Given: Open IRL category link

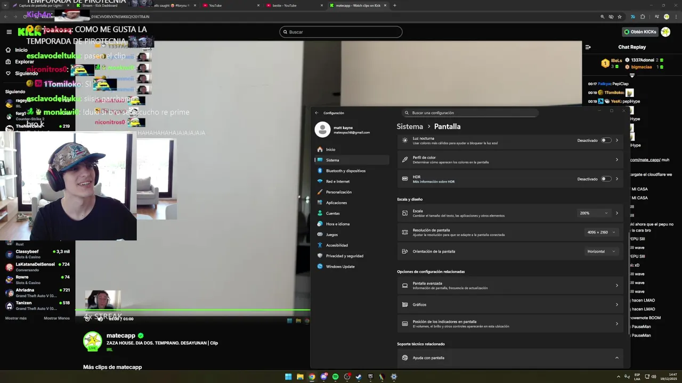Looking at the screenshot, I should (x=109, y=349).
